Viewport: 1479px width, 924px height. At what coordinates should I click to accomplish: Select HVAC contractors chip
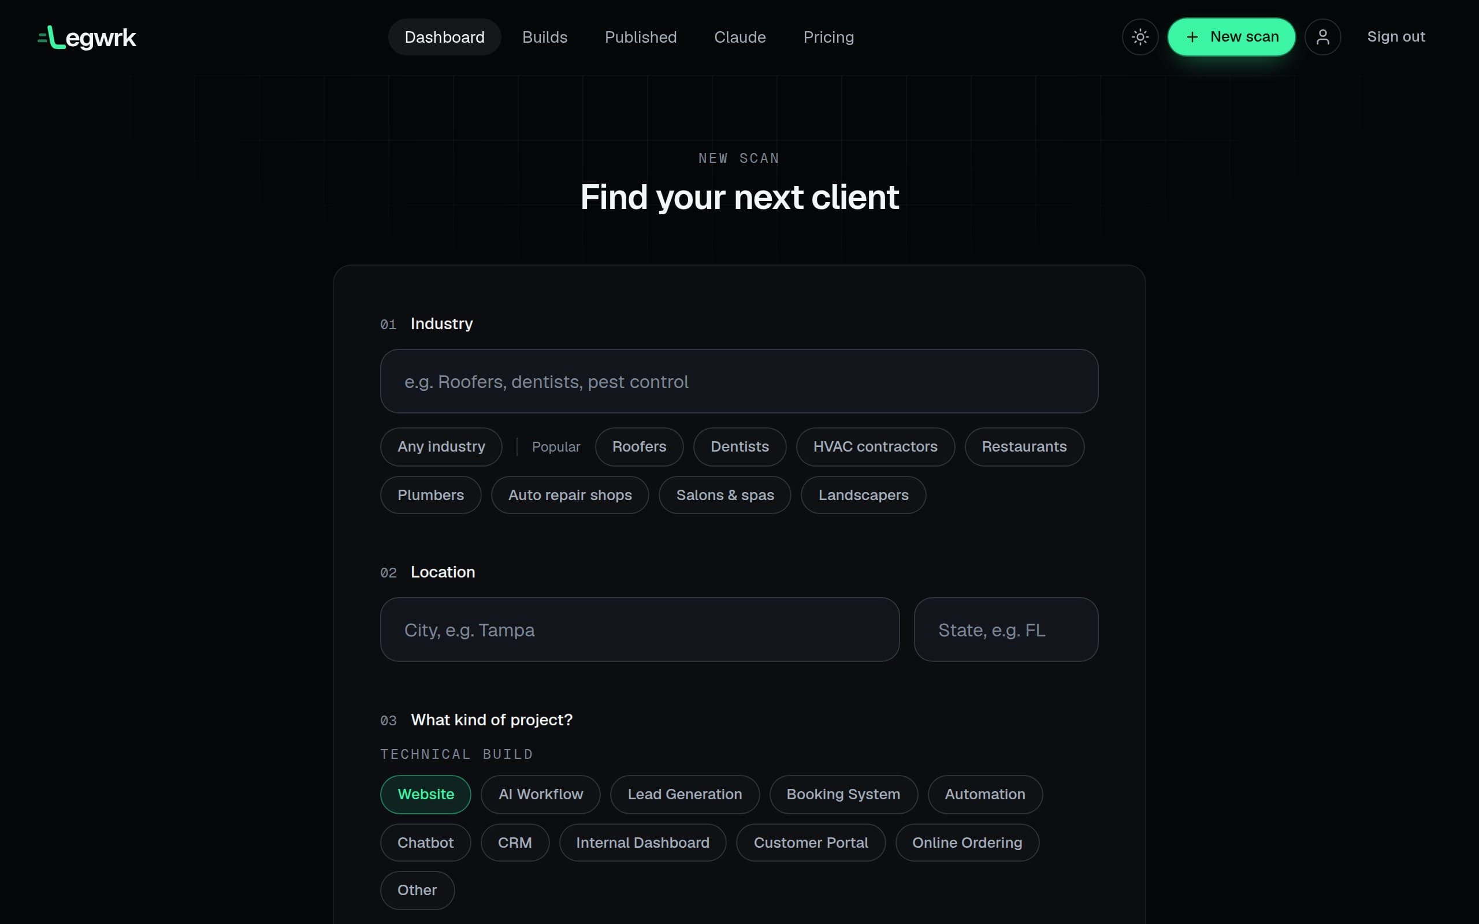click(x=875, y=447)
